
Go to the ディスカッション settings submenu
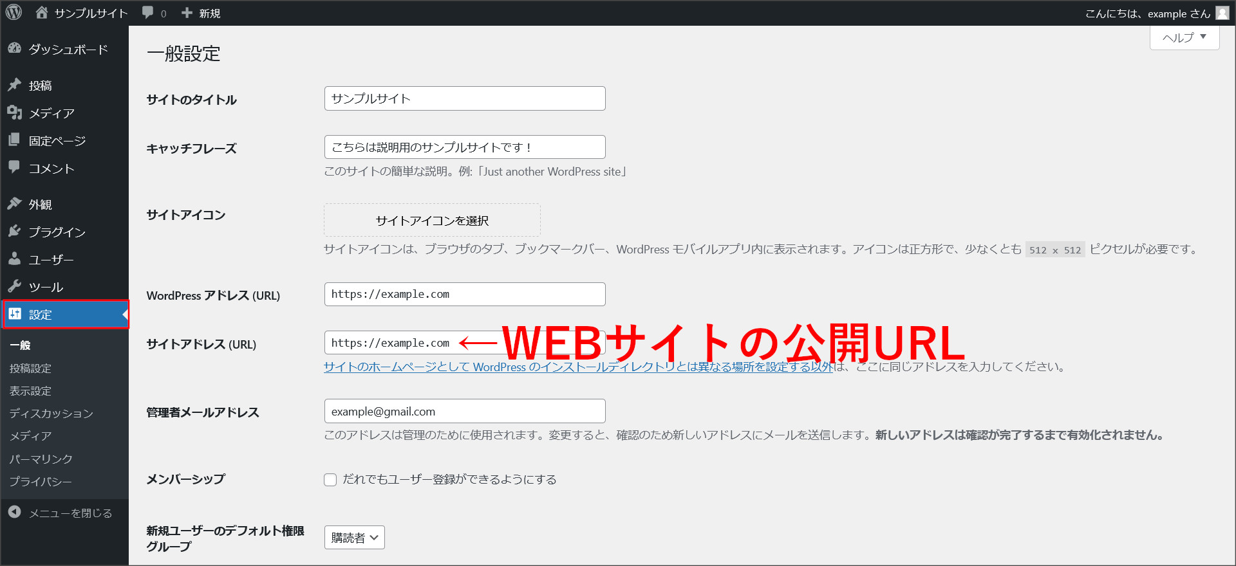(51, 413)
